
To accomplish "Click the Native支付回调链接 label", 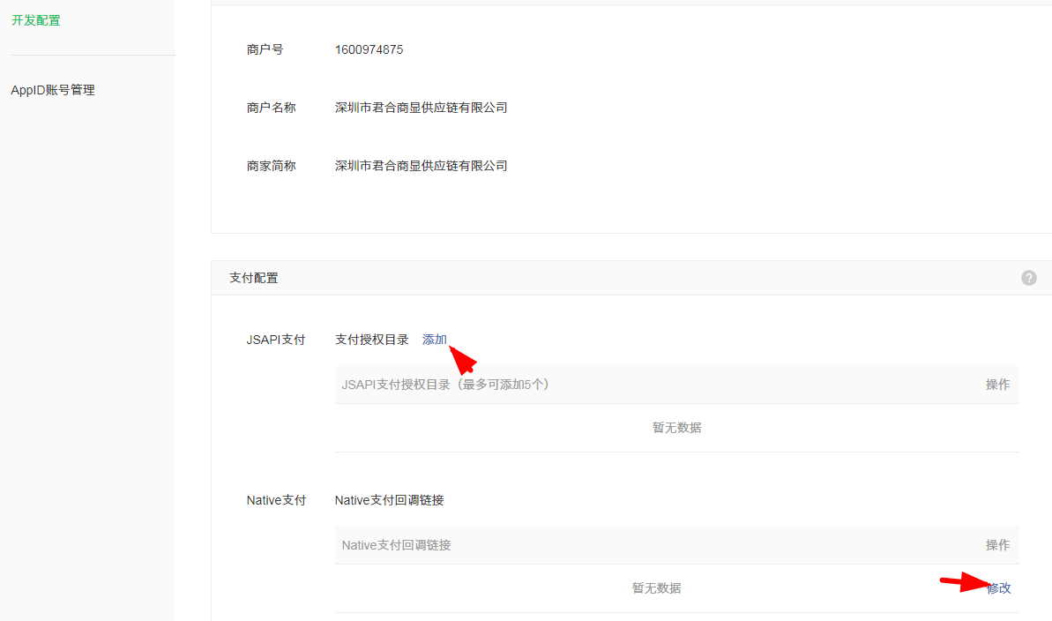I will (x=389, y=499).
